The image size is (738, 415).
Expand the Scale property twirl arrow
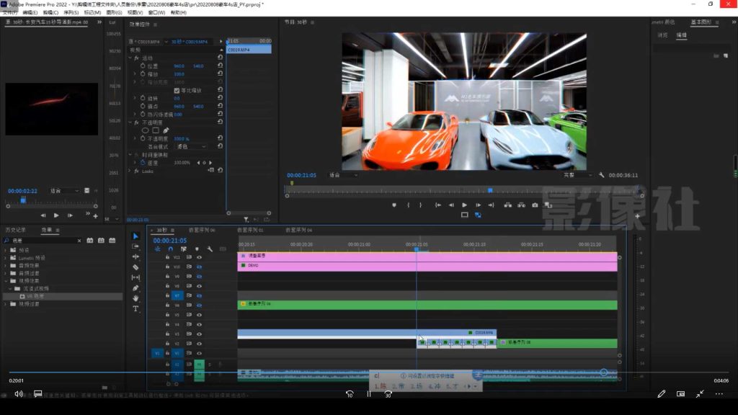[x=135, y=74]
